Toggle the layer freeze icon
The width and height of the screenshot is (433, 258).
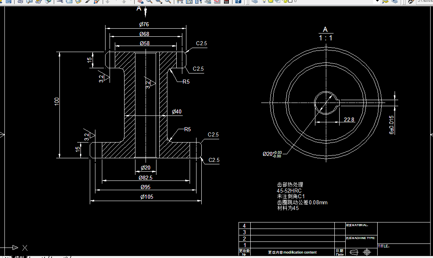point(270,2)
